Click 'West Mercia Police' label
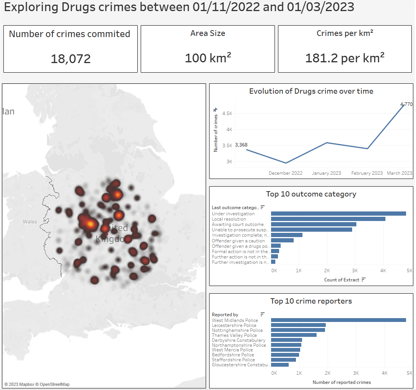Image resolution: width=416 pixels, height=390 pixels. click(x=232, y=350)
